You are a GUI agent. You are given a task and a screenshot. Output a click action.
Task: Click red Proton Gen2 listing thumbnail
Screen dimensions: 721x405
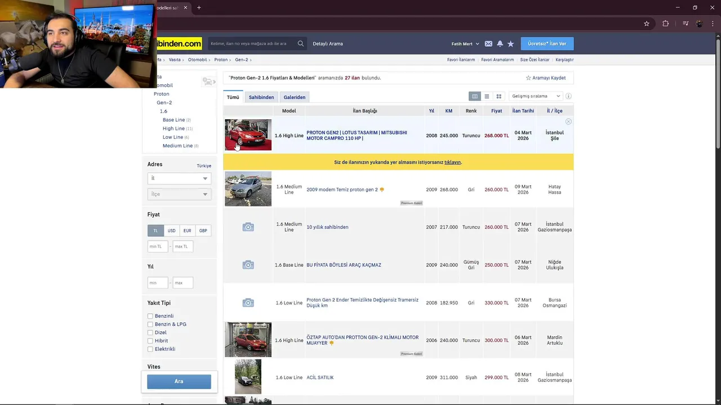pyautogui.click(x=248, y=134)
